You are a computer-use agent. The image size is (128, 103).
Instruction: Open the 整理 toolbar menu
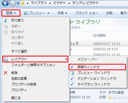[11, 13]
